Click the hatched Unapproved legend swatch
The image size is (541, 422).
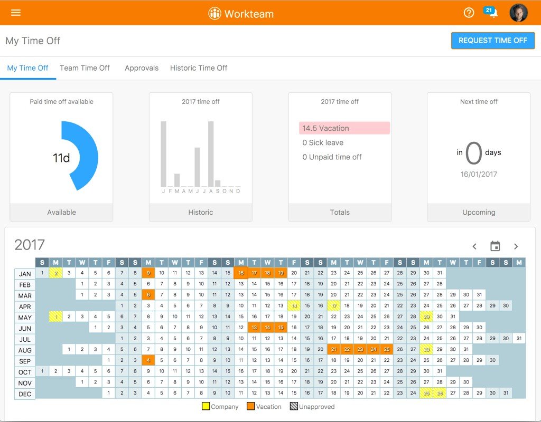pos(294,406)
